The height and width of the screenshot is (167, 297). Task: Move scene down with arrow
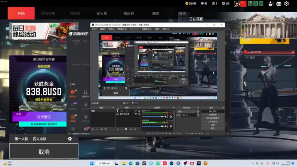106,129
